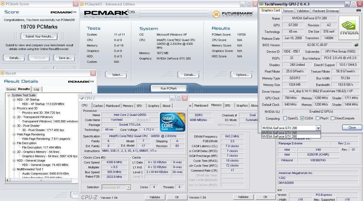Image resolution: width=363 pixels, height=201 pixels.
Task: Collapse the File Decryption node
Action: [14, 143]
